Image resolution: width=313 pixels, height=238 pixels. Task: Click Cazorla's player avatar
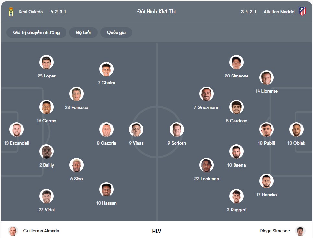[x=106, y=129]
